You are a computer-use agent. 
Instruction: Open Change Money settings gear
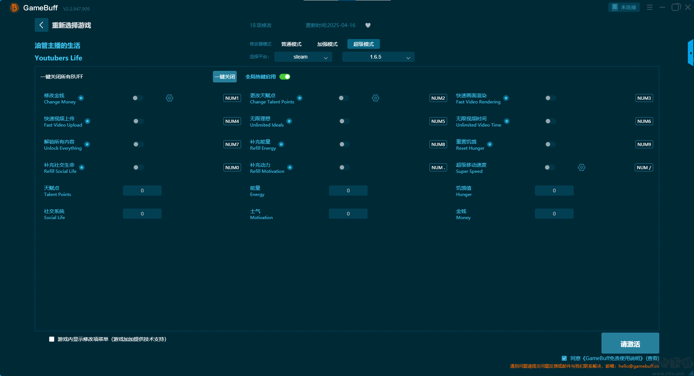170,98
